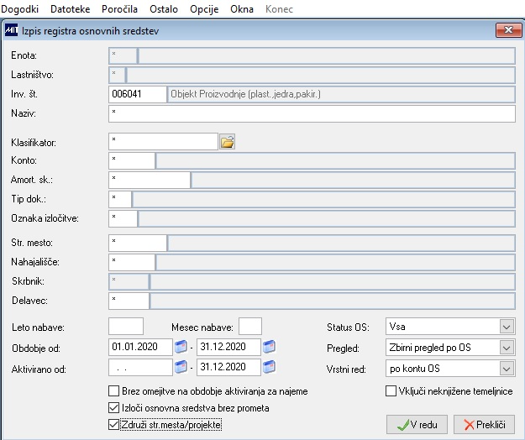Click the Lastništvo code field

(x=118, y=75)
